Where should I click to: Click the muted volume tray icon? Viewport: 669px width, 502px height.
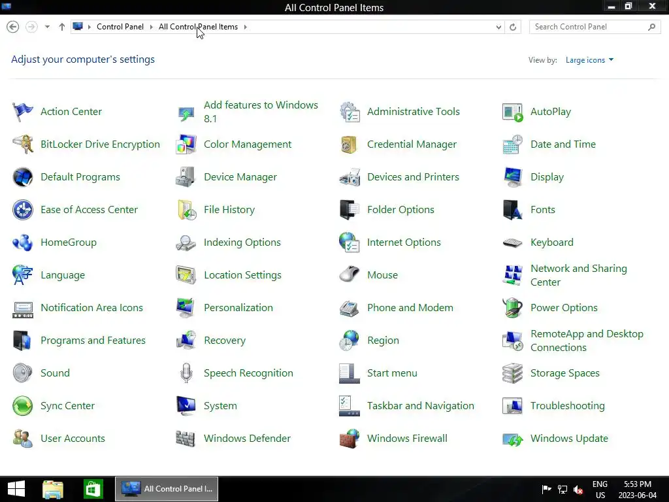point(579,490)
